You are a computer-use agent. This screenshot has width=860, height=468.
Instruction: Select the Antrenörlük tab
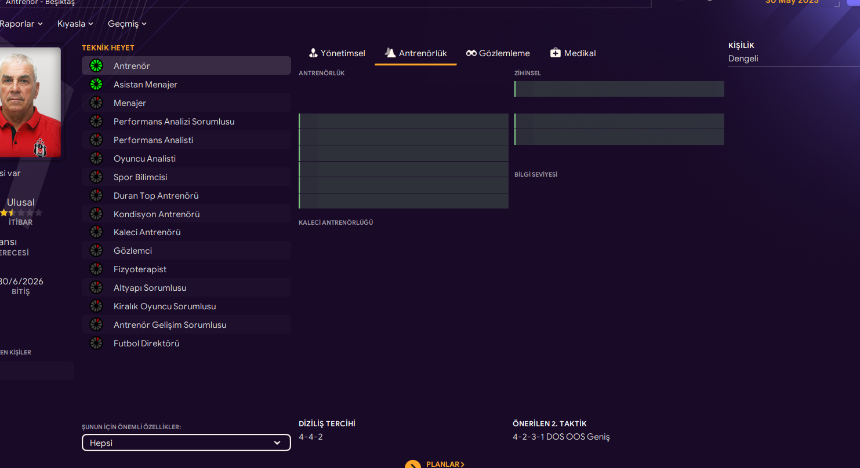[x=416, y=53]
